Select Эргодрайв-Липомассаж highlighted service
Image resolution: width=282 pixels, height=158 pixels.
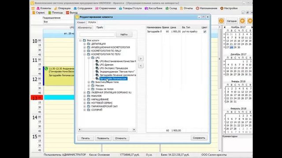tap(113, 79)
